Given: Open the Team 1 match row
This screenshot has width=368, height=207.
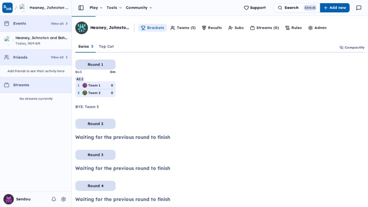Looking at the screenshot, I should pyautogui.click(x=95, y=86).
